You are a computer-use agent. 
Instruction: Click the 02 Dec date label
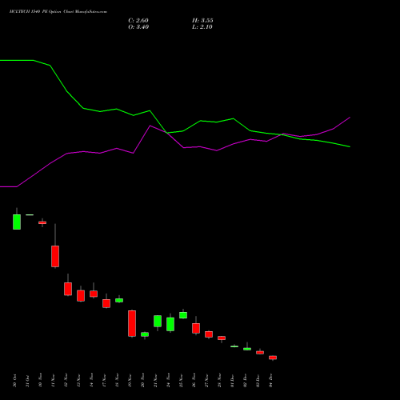tap(245, 381)
